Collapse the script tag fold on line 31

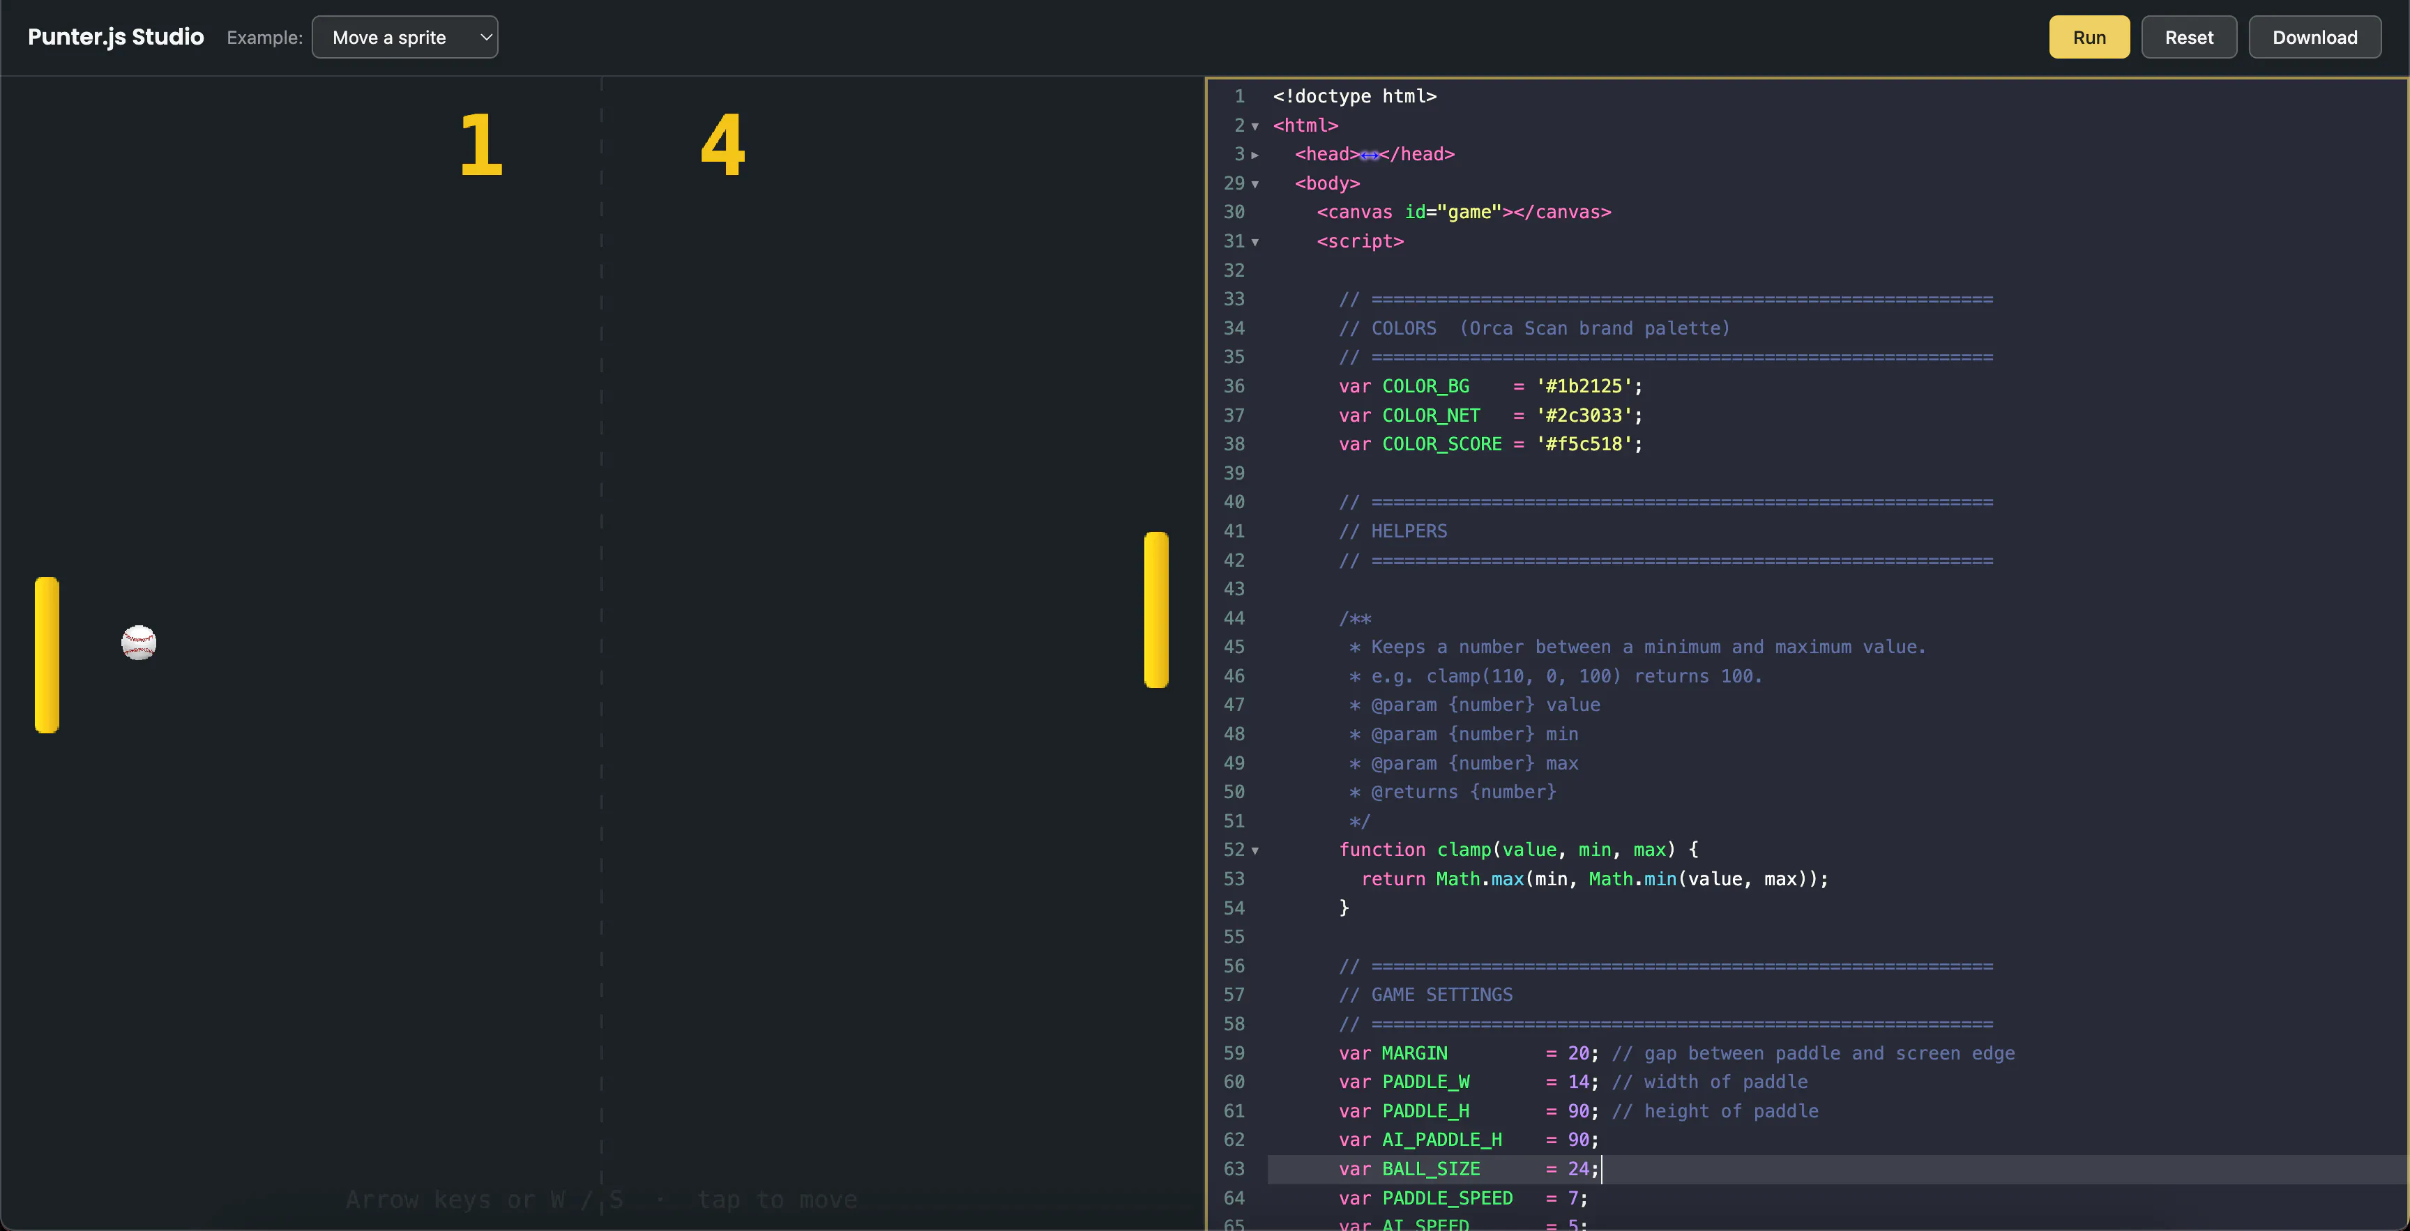tap(1255, 243)
